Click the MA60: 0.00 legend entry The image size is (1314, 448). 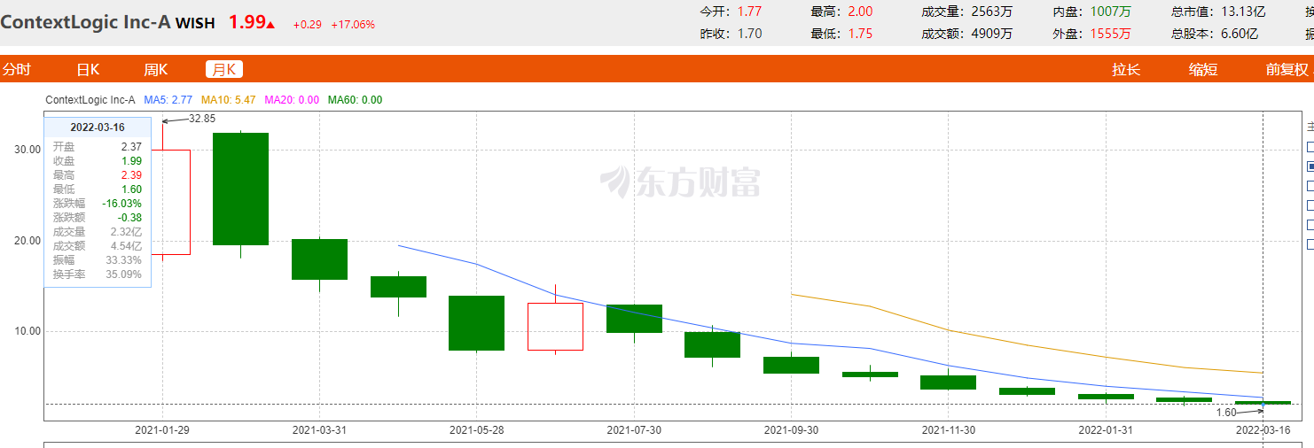click(355, 100)
